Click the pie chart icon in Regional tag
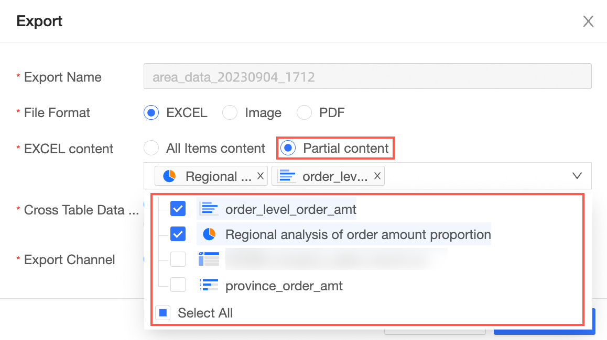The image size is (607, 340). 169,176
